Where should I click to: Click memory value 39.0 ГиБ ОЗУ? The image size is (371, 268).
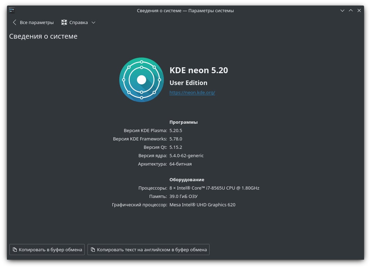click(183, 196)
